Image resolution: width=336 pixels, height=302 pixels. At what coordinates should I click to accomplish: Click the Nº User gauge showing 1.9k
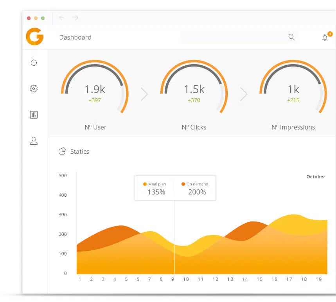click(95, 86)
